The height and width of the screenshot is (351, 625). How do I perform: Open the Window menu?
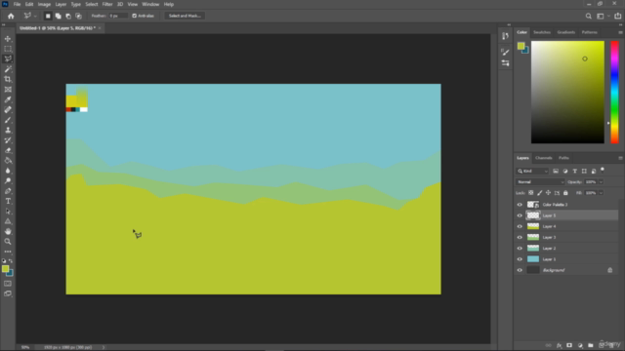click(150, 4)
